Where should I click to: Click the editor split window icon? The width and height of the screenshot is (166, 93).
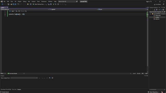148,9
